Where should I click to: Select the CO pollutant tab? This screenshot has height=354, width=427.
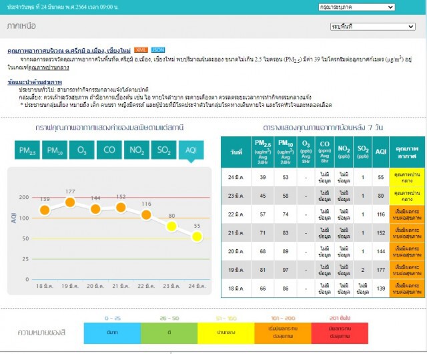[109, 150]
